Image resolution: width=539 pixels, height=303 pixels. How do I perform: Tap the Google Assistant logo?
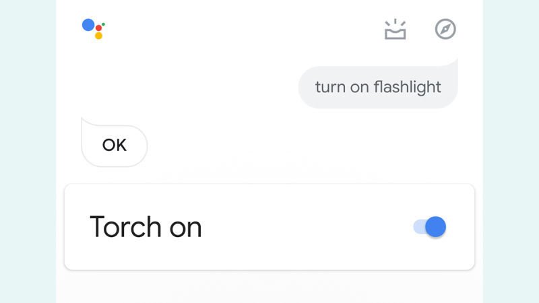coord(93,28)
